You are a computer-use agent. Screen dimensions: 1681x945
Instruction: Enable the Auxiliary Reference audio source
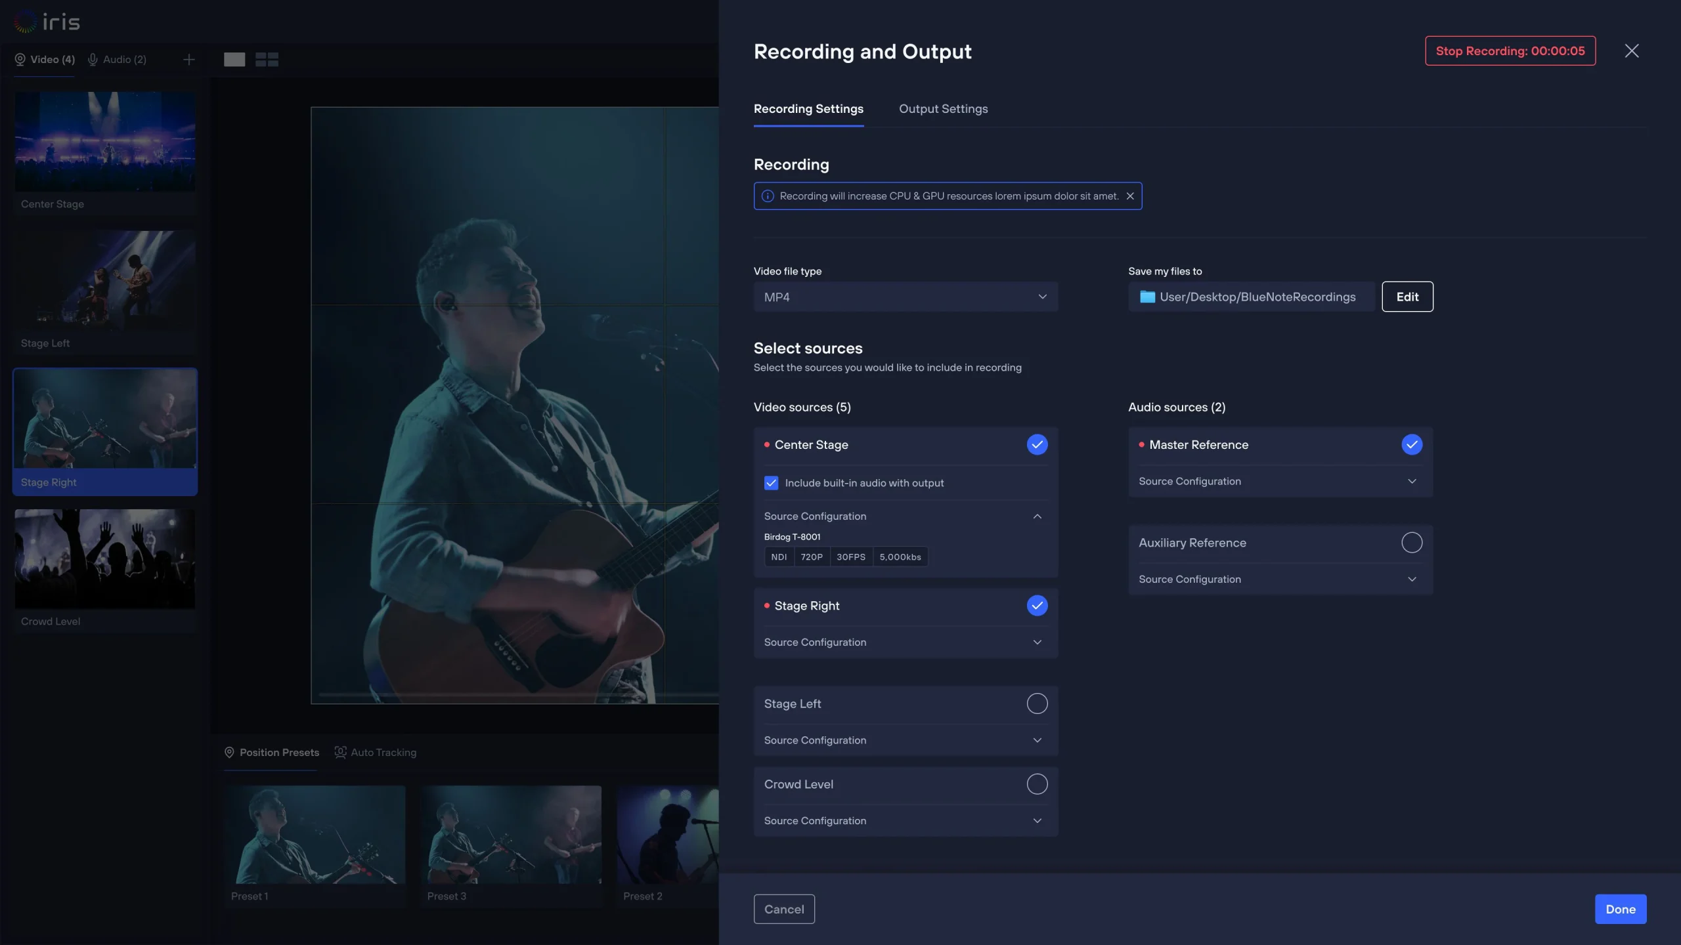(x=1411, y=543)
